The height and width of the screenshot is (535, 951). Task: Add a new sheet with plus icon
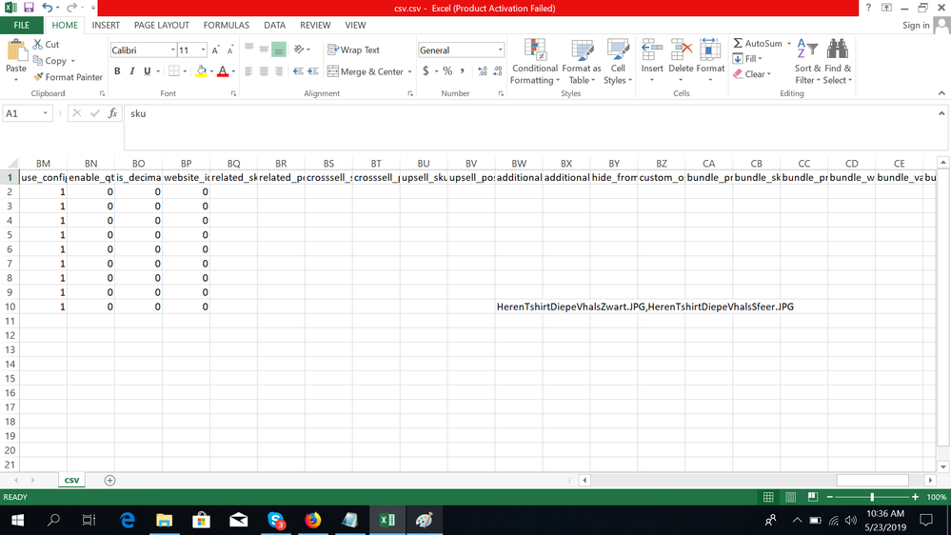pos(109,481)
